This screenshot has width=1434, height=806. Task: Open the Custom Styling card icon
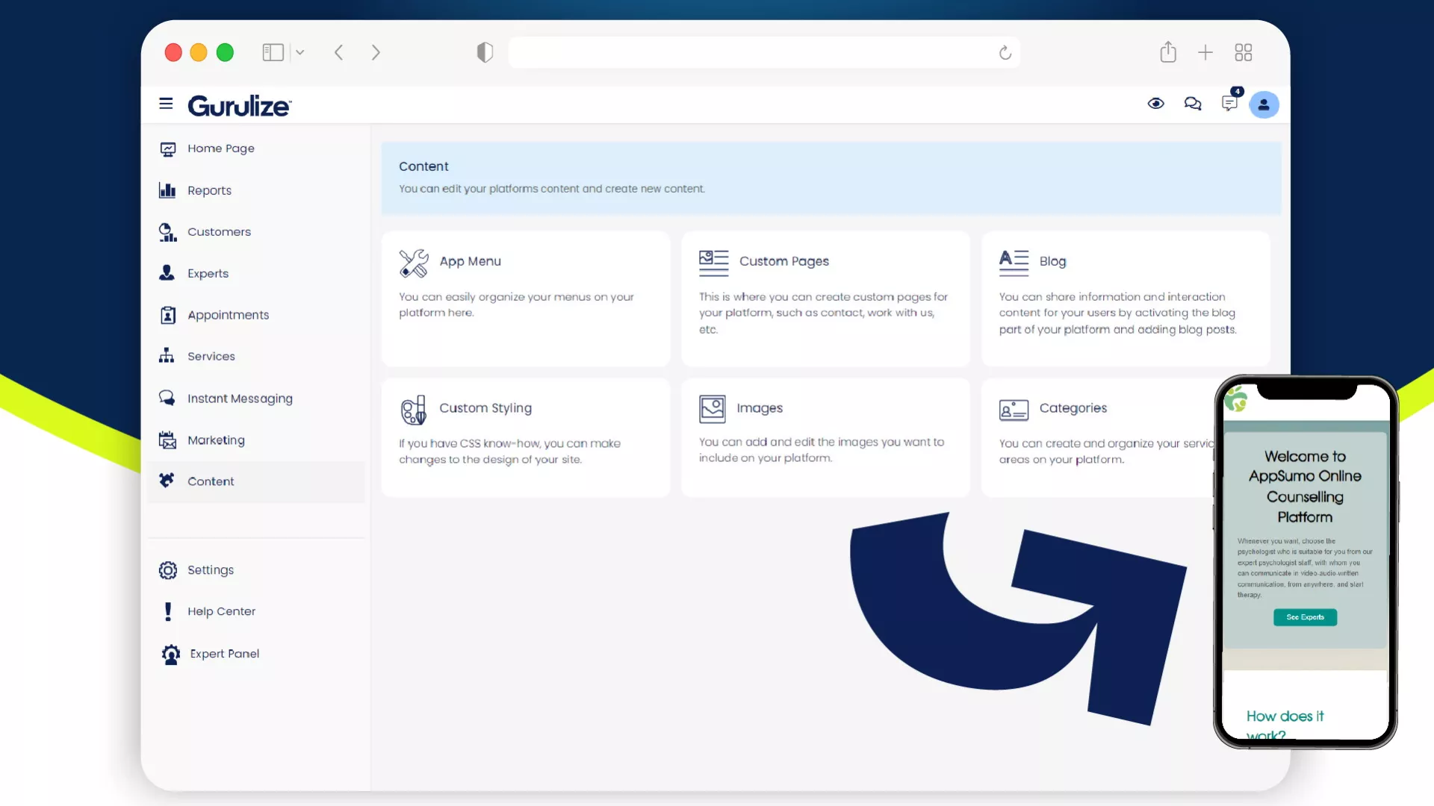coord(413,410)
